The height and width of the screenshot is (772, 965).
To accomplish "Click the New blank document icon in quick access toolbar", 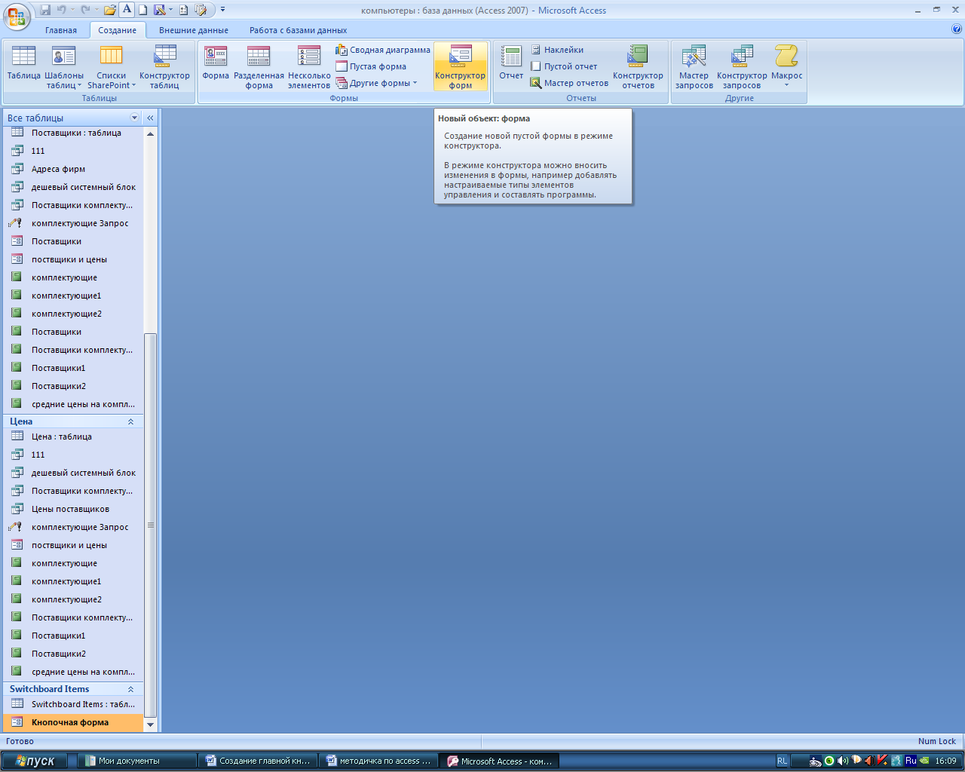I will pyautogui.click(x=142, y=10).
